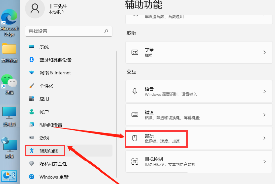The image size is (275, 184).
Task: Click the 键盘 title text
Action: point(149,112)
